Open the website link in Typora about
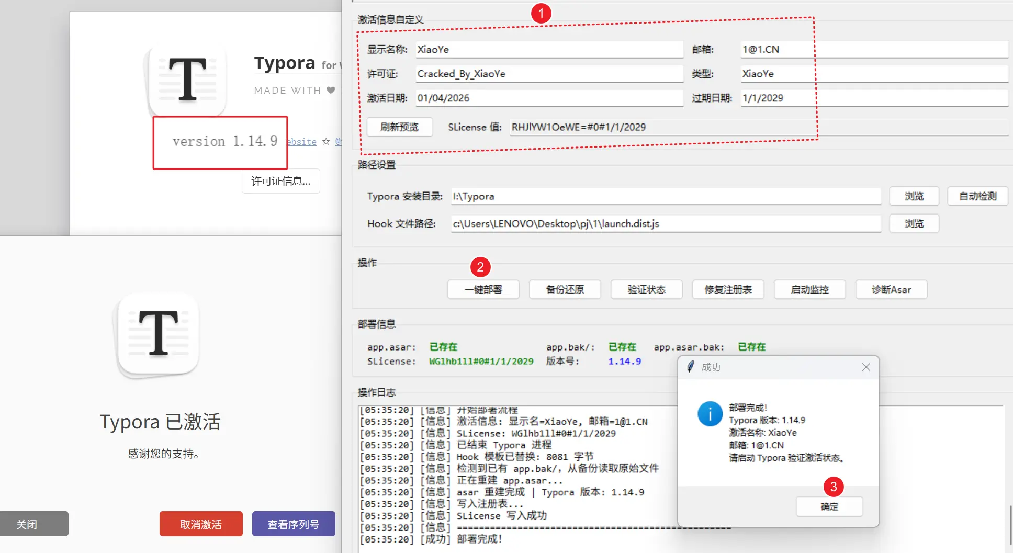 tap(301, 142)
